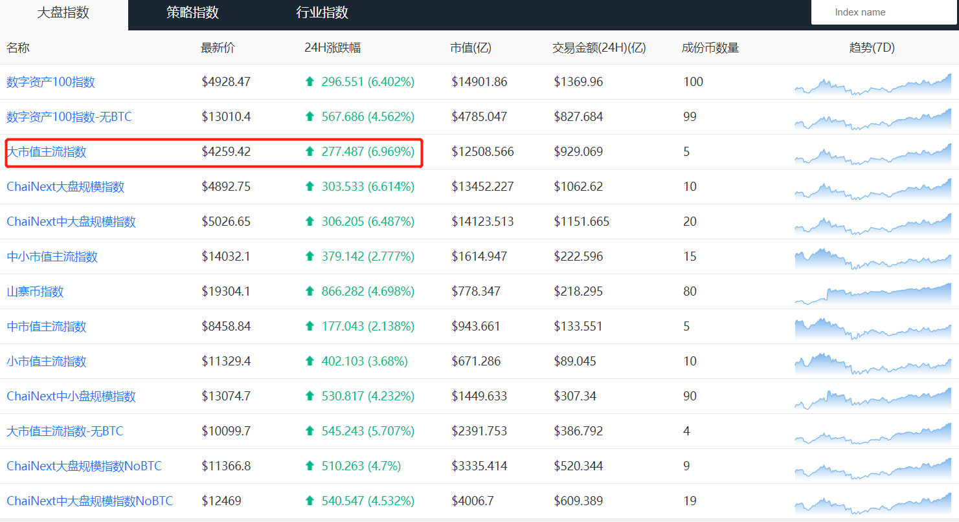Select the price $14032.1
This screenshot has height=522, width=959.
coord(226,257)
